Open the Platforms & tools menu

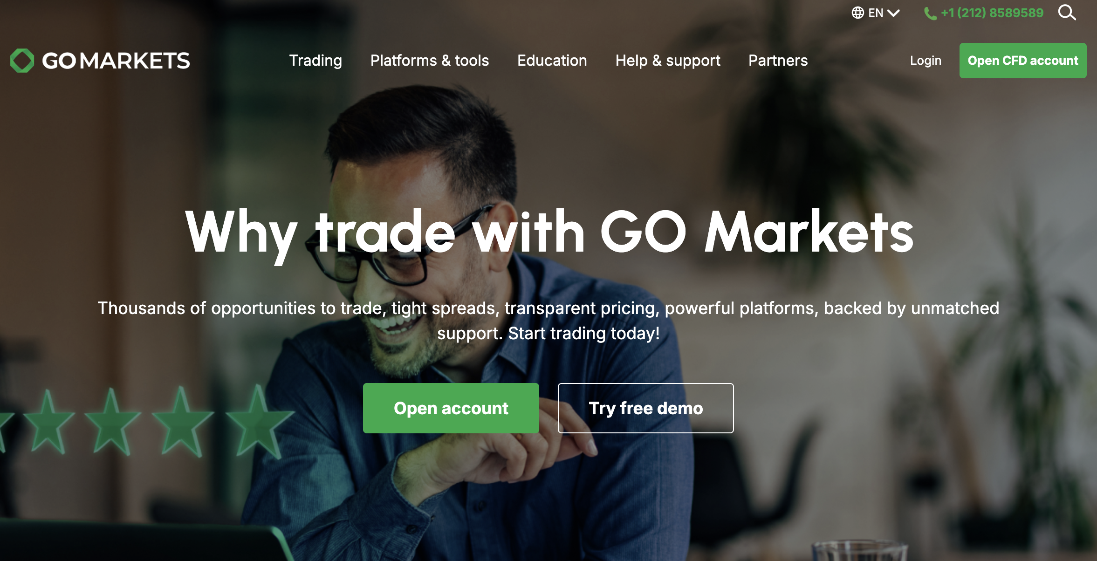[x=430, y=61]
